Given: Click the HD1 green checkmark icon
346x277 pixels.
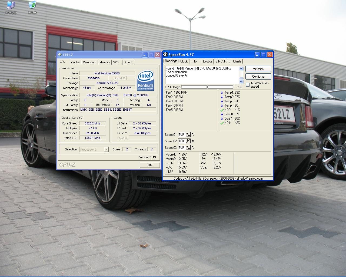Looking at the screenshot, I should coord(222,123).
